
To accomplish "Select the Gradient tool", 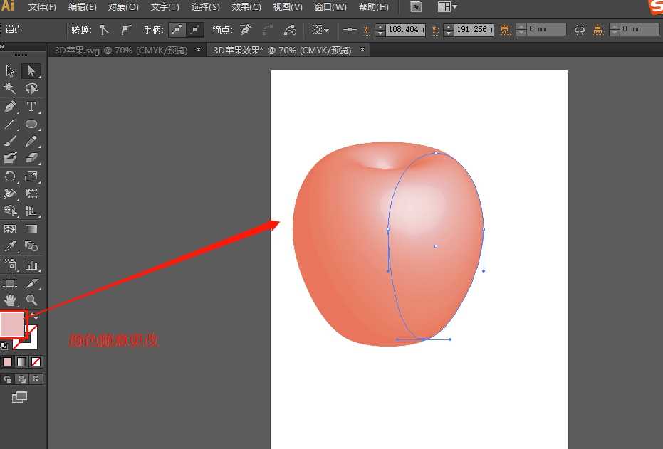I will tap(29, 228).
